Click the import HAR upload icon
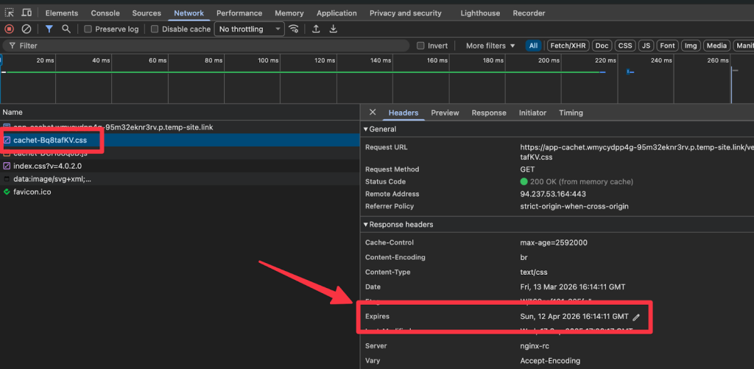Image resolution: width=754 pixels, height=369 pixels. pos(316,29)
